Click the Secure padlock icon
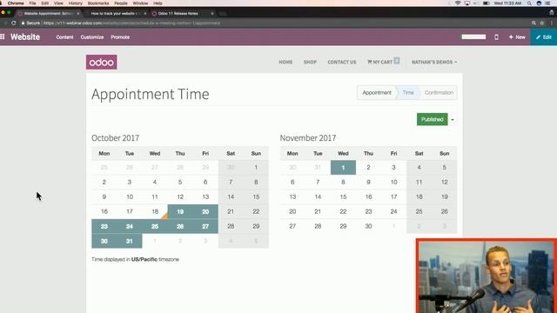Image resolution: width=557 pixels, height=313 pixels. point(23,23)
